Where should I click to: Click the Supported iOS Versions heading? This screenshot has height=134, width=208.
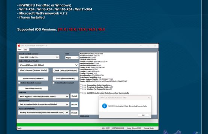[x=37, y=29]
